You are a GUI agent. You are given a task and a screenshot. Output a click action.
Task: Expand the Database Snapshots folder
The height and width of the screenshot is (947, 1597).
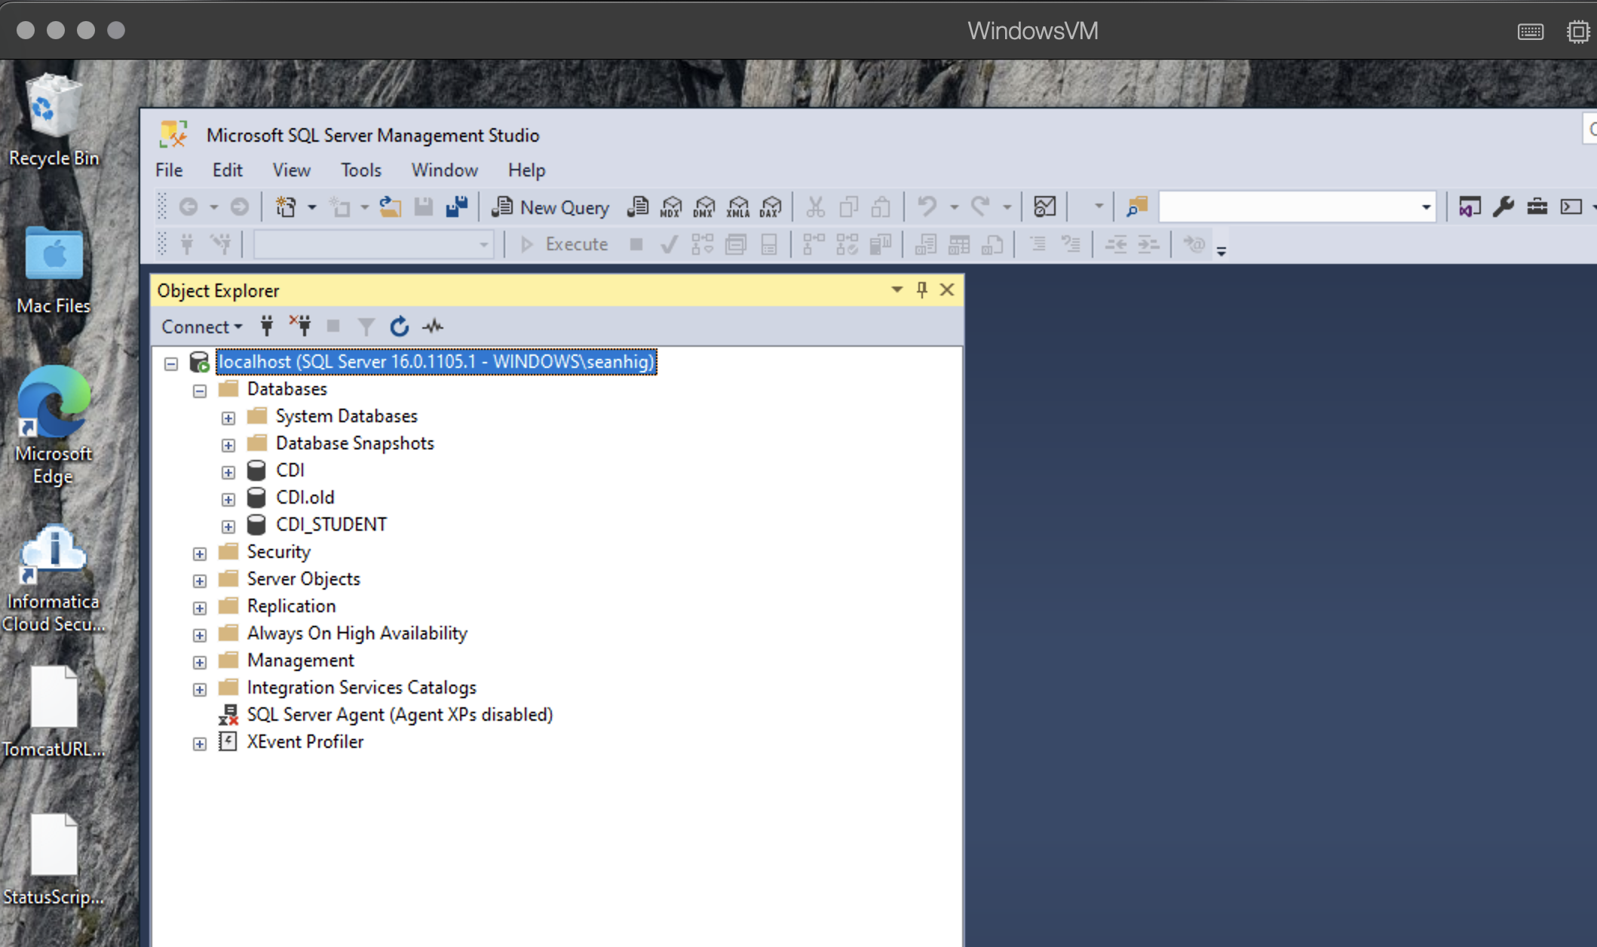point(228,445)
